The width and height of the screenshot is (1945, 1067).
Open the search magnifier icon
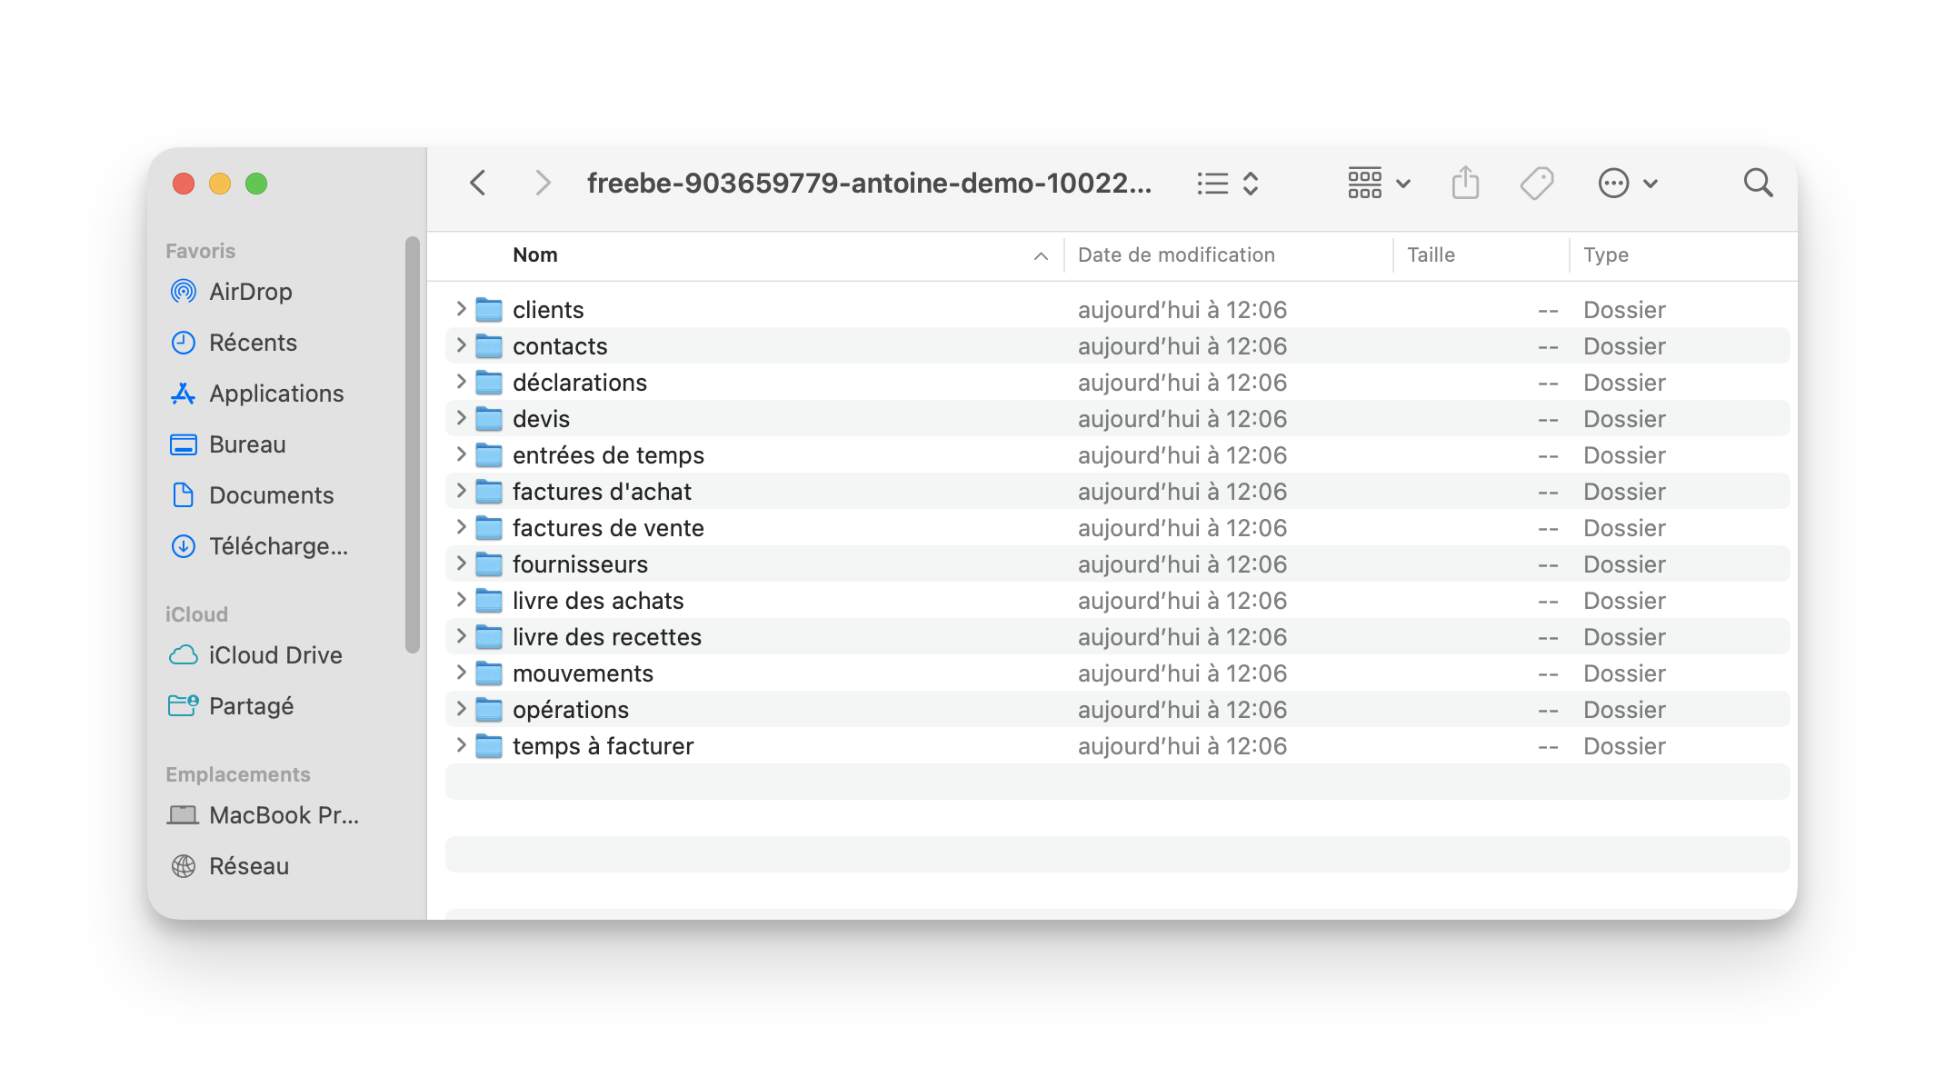click(x=1758, y=184)
